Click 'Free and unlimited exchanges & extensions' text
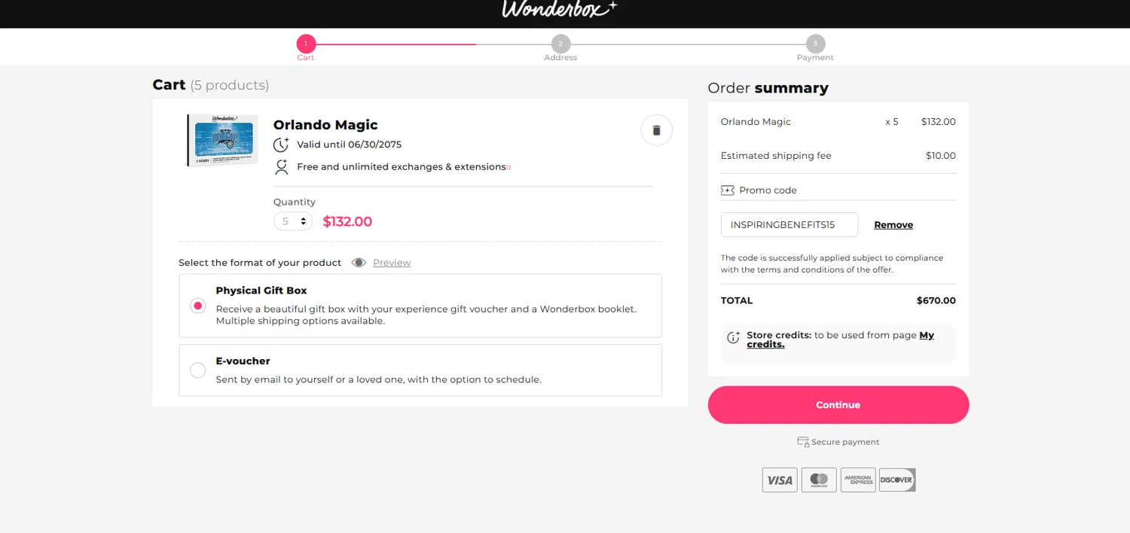Screen dimensions: 1130x533 [402, 167]
